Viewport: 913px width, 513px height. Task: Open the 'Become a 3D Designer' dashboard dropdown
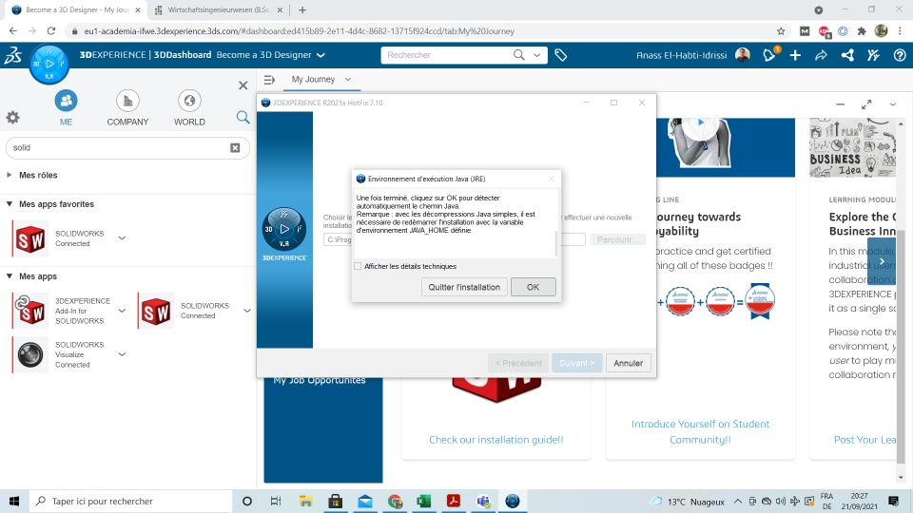(x=321, y=55)
